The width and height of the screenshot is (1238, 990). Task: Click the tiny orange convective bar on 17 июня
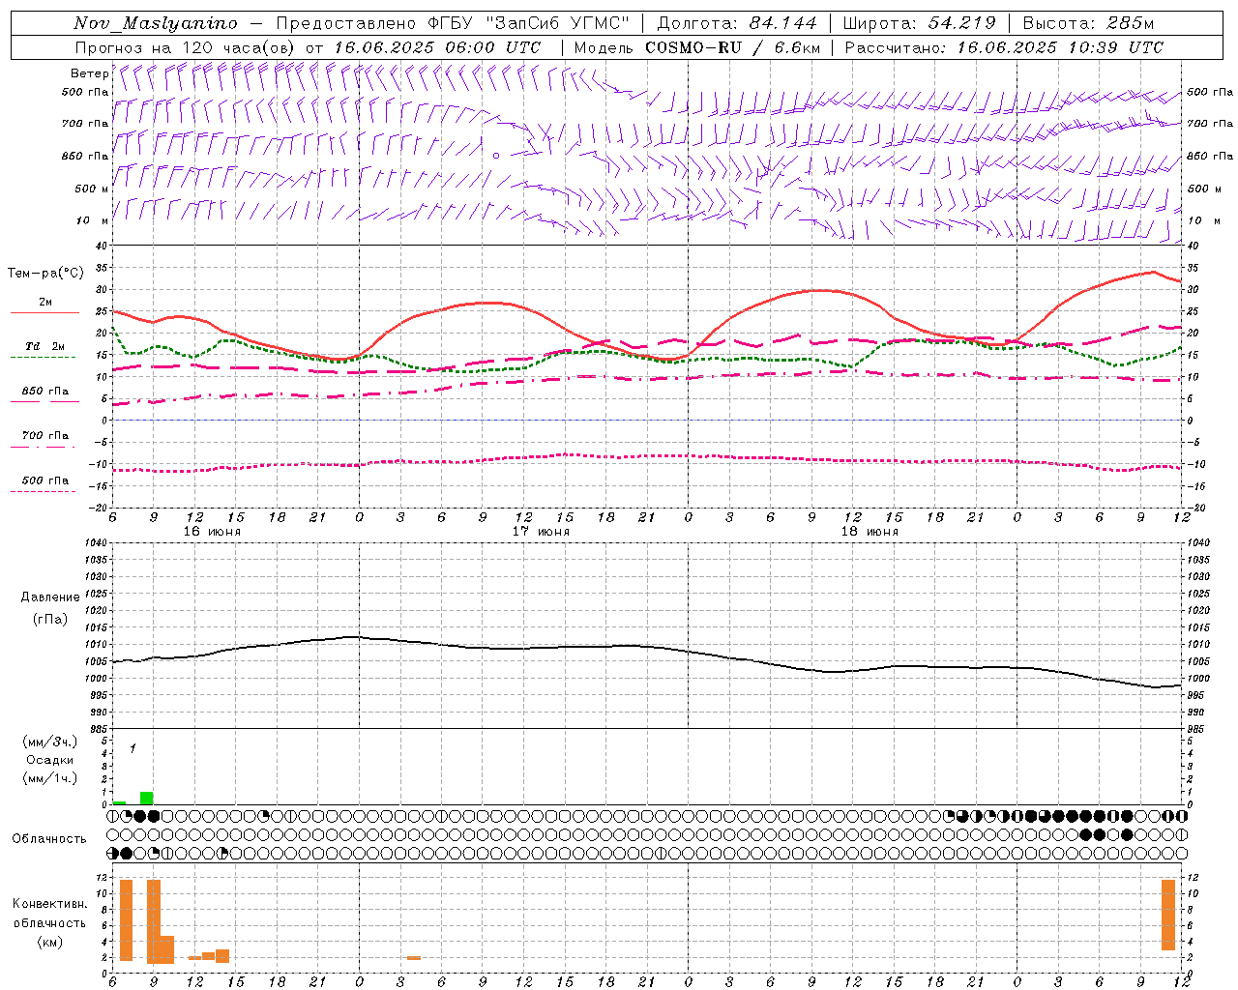pyautogui.click(x=414, y=958)
